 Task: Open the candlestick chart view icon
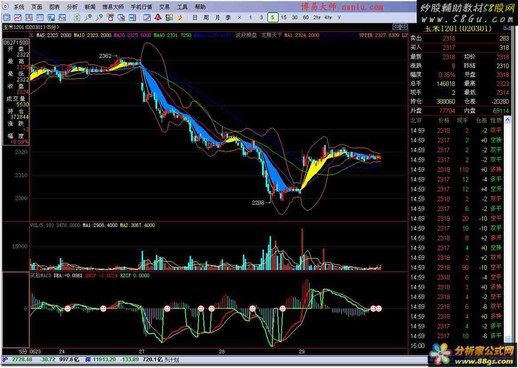(x=29, y=17)
